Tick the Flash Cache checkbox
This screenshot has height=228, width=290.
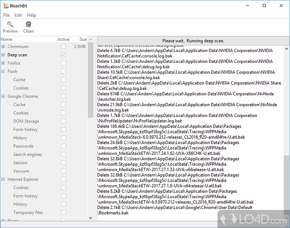tap(63, 79)
